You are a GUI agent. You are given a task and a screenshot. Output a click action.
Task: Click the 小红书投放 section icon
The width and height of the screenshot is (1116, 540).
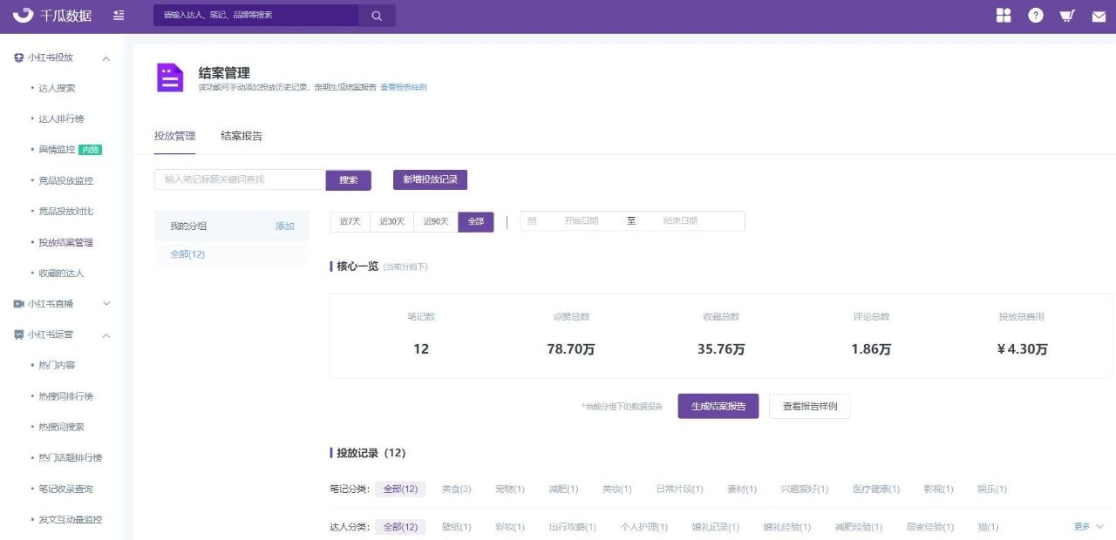pyautogui.click(x=18, y=57)
